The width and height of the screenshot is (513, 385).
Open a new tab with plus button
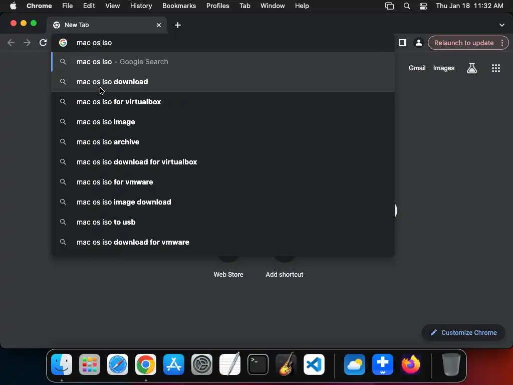coord(178,25)
